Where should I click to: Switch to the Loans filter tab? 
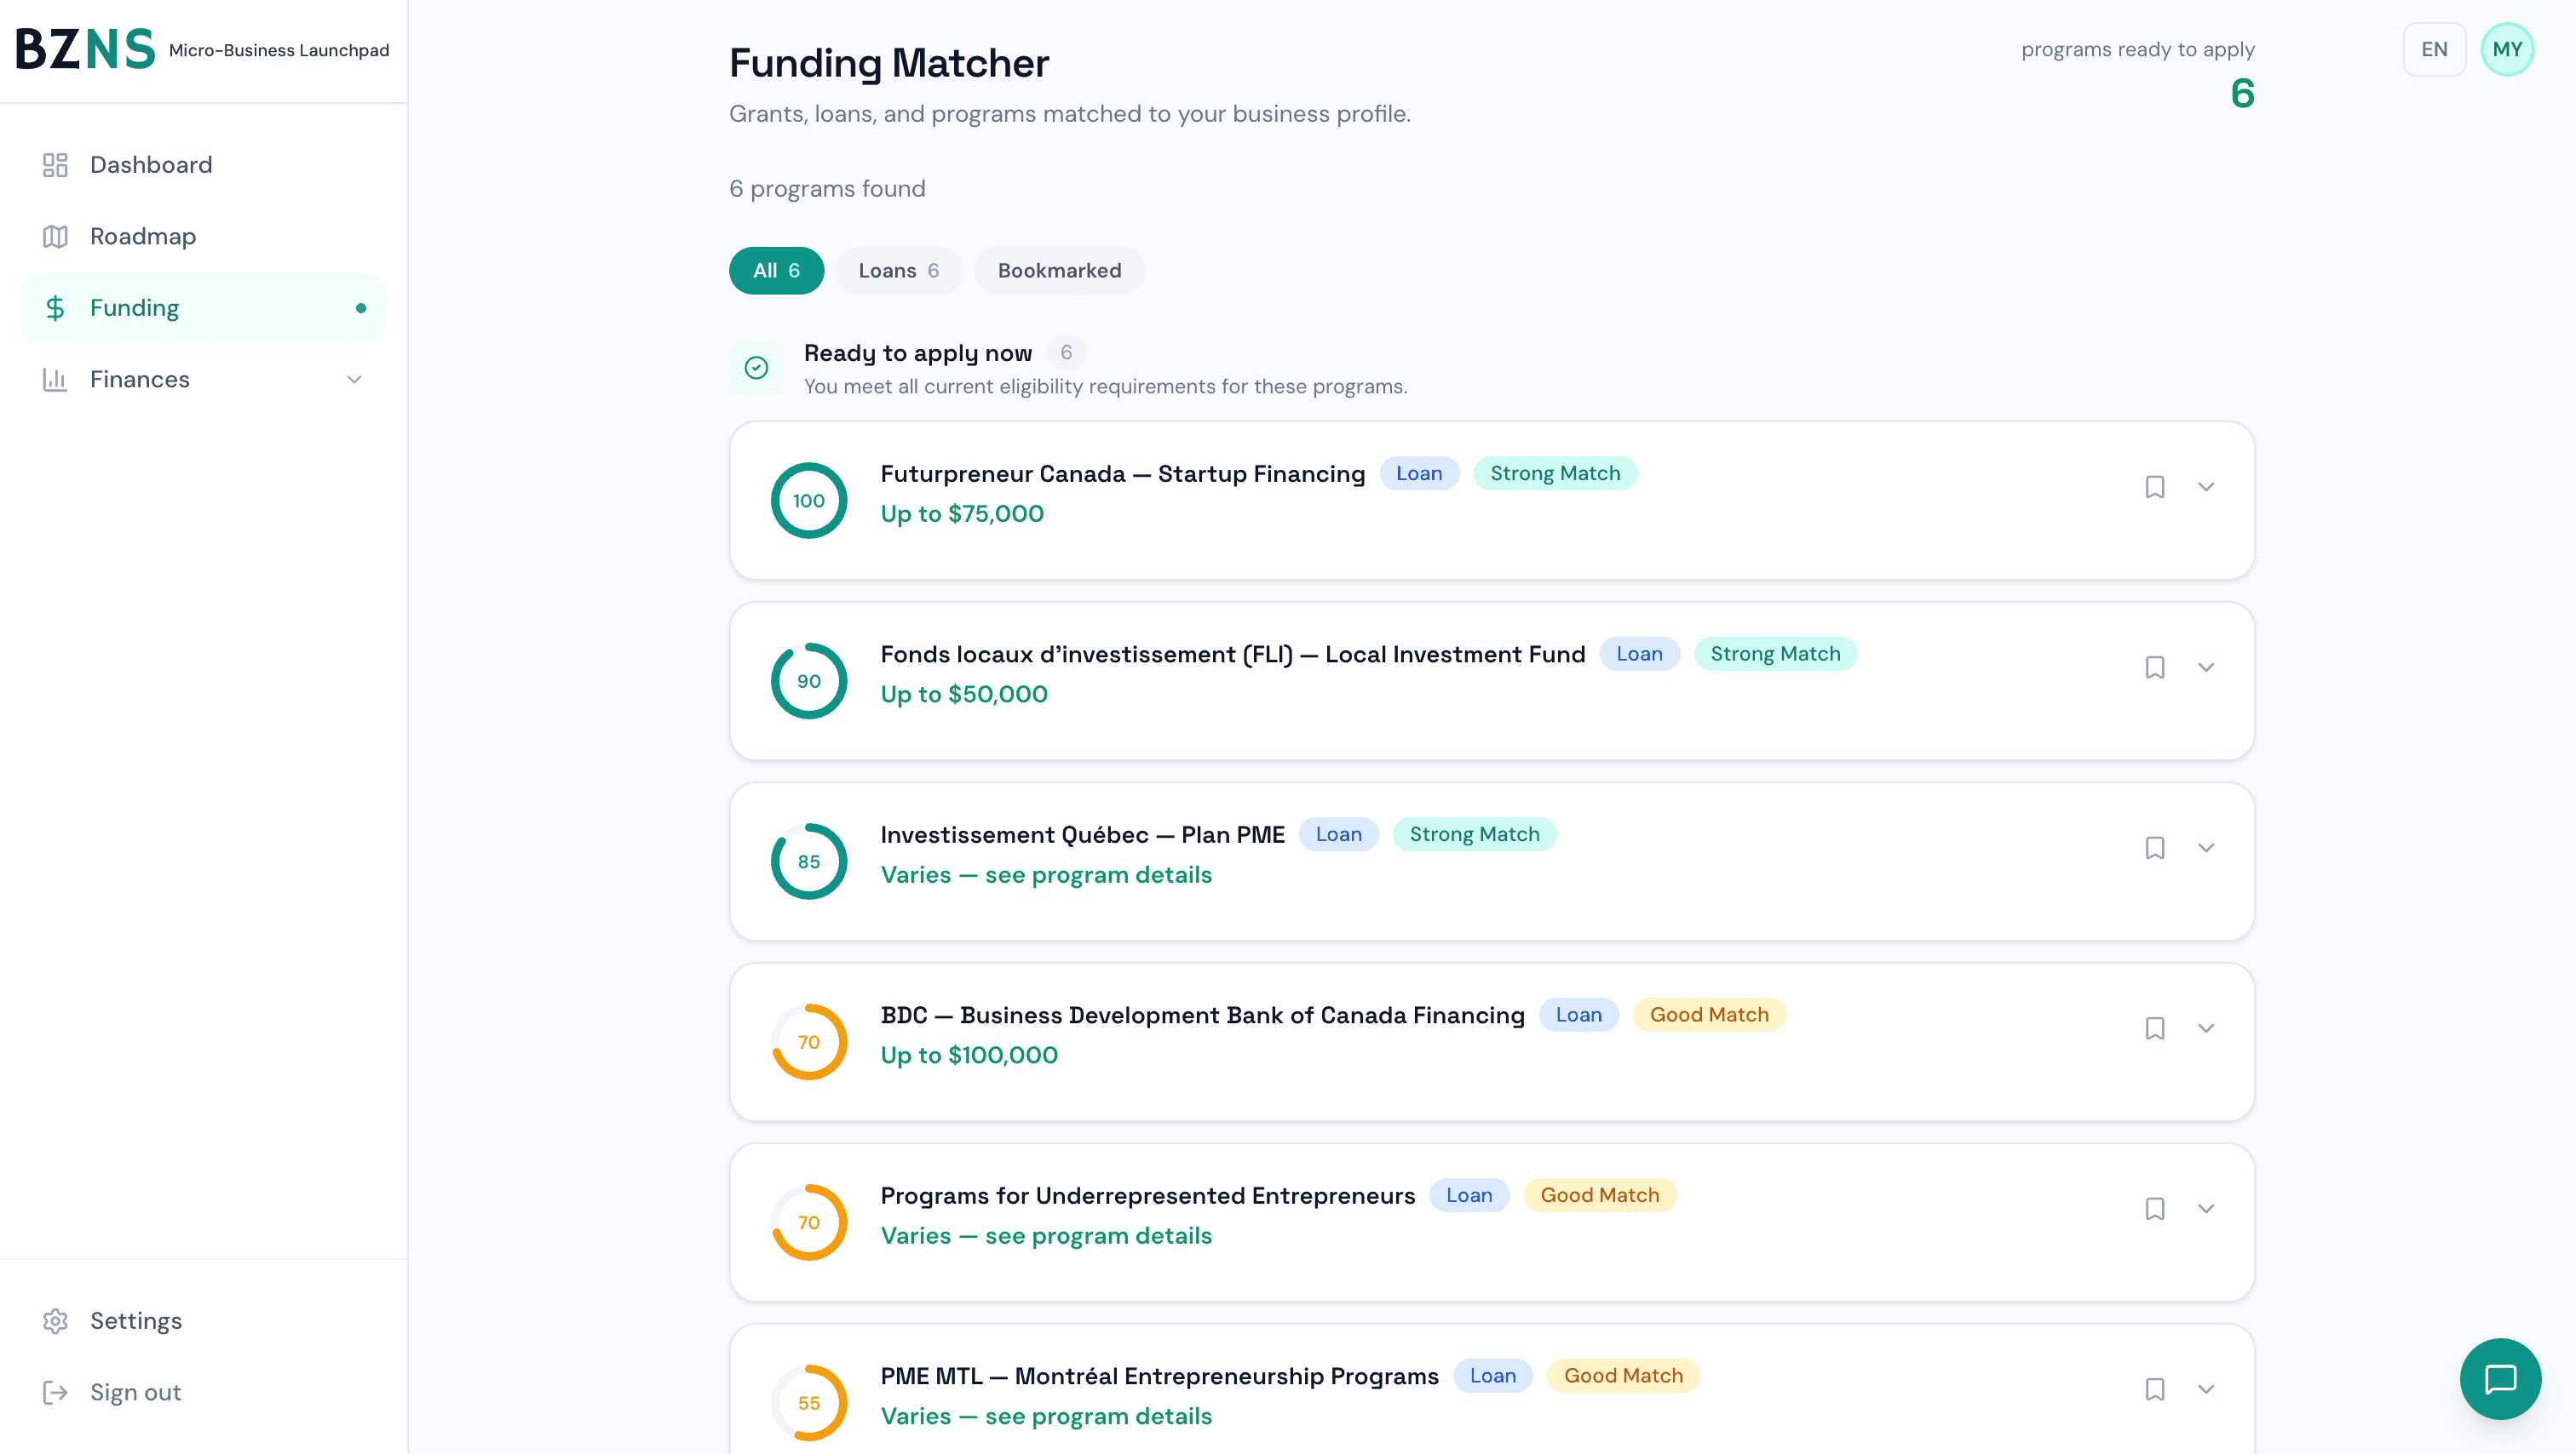point(897,270)
